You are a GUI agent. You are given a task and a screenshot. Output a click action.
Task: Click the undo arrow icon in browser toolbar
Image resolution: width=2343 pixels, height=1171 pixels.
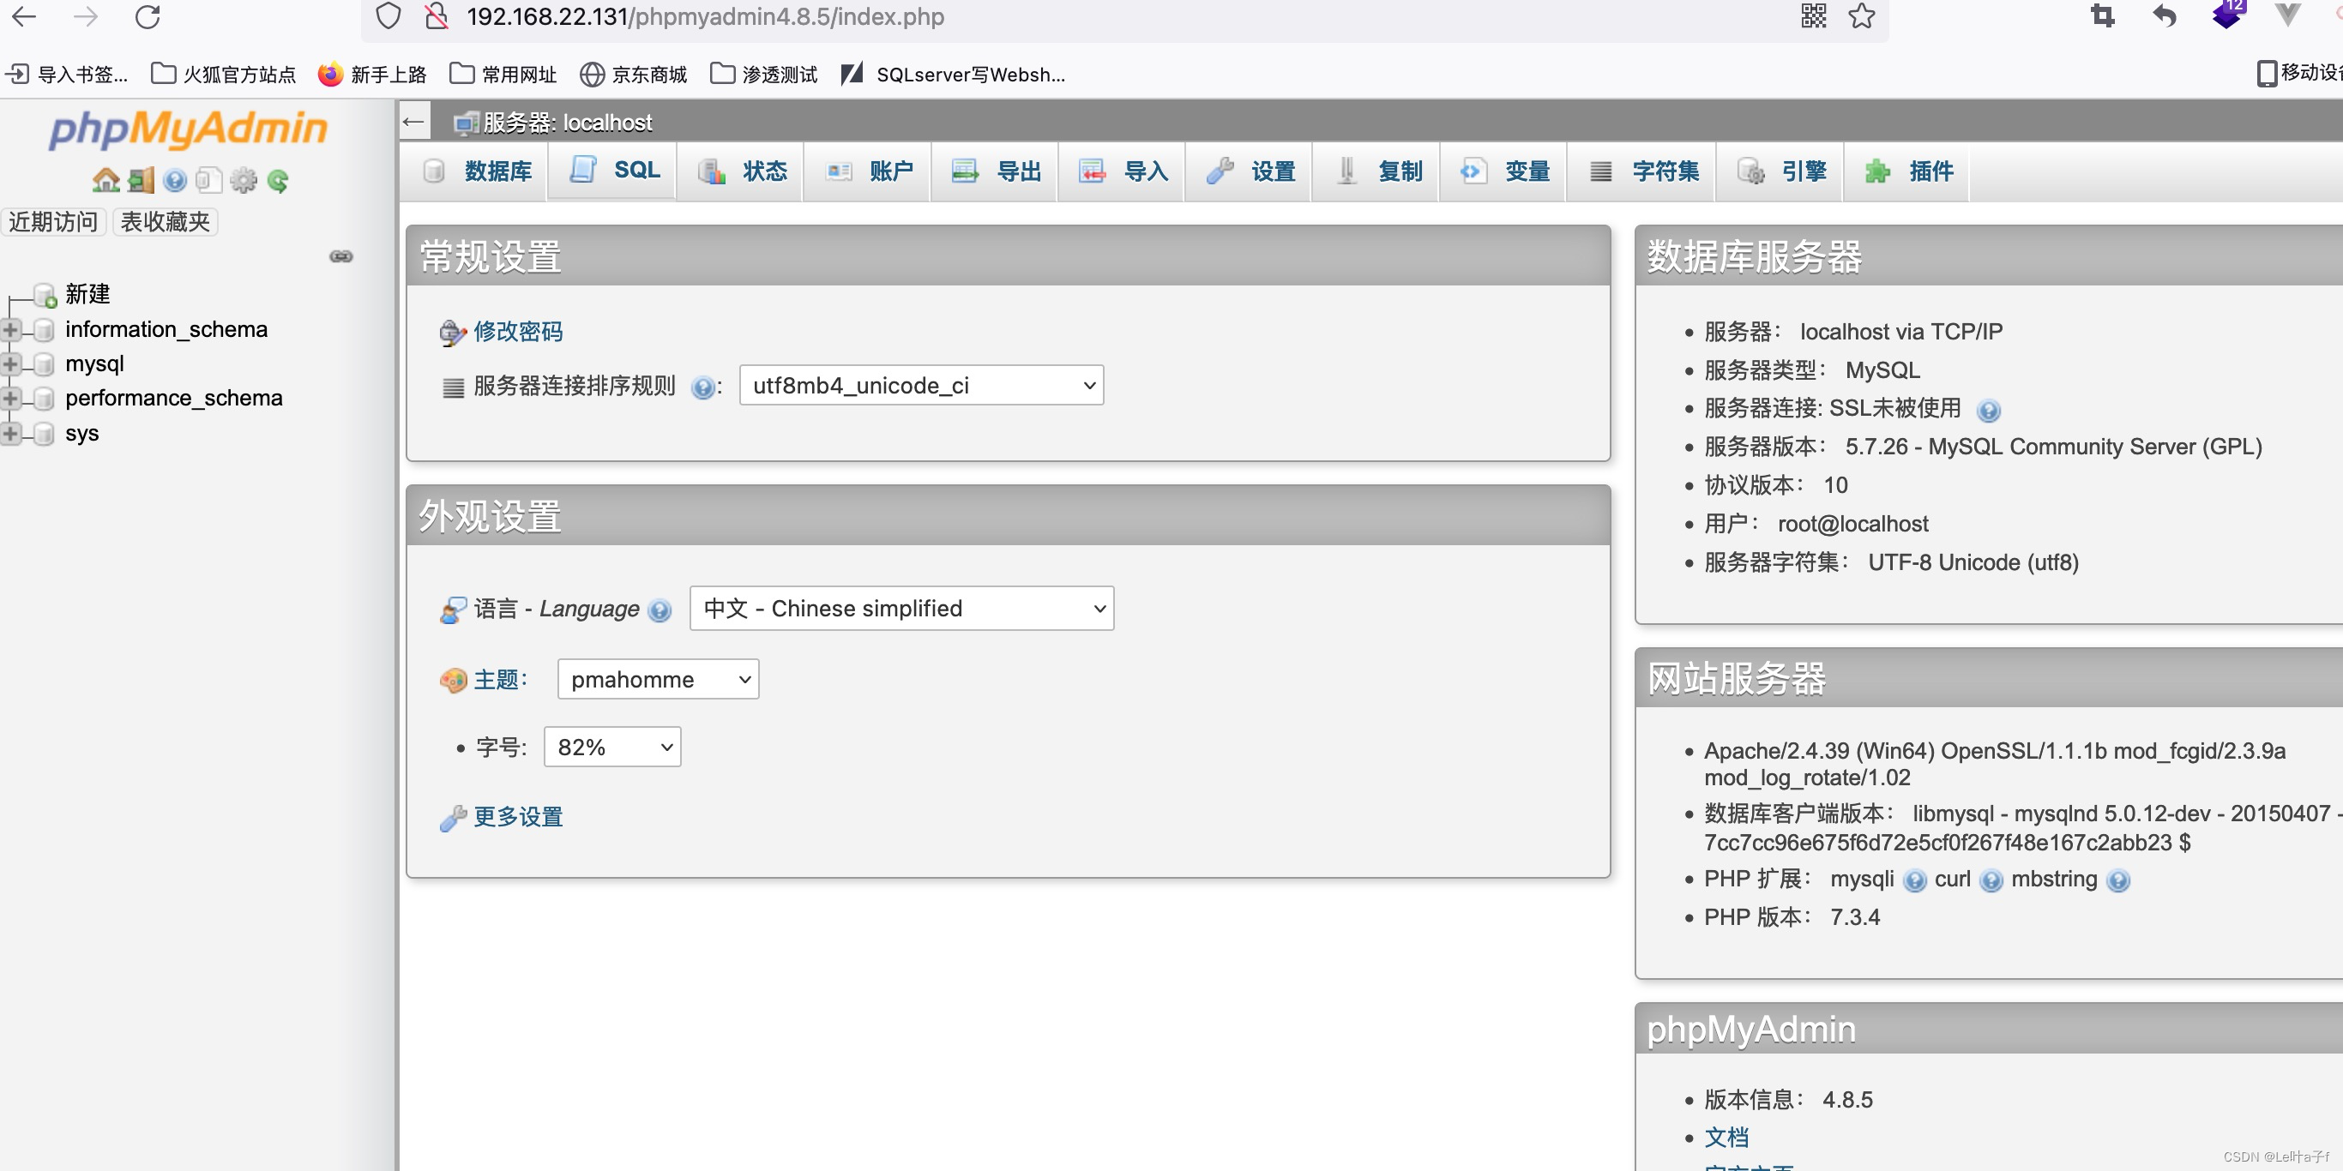[x=2165, y=15]
